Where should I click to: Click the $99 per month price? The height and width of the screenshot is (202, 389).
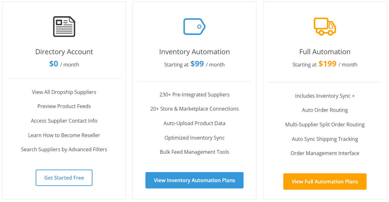pyautogui.click(x=194, y=64)
